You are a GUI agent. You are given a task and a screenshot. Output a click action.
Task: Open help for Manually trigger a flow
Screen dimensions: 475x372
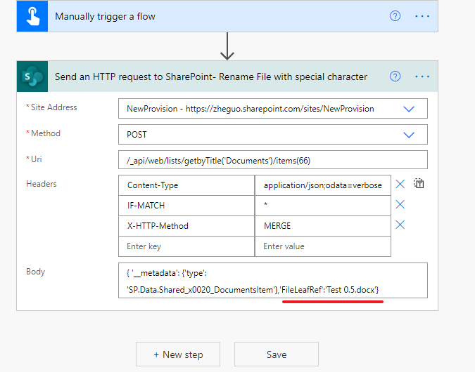tap(395, 16)
